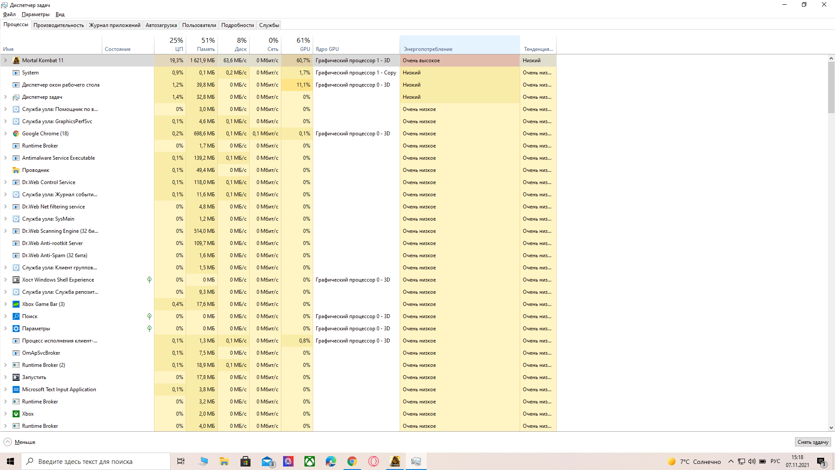The height and width of the screenshot is (470, 835).
Task: Sort by the Память column header
Action: 202,44
